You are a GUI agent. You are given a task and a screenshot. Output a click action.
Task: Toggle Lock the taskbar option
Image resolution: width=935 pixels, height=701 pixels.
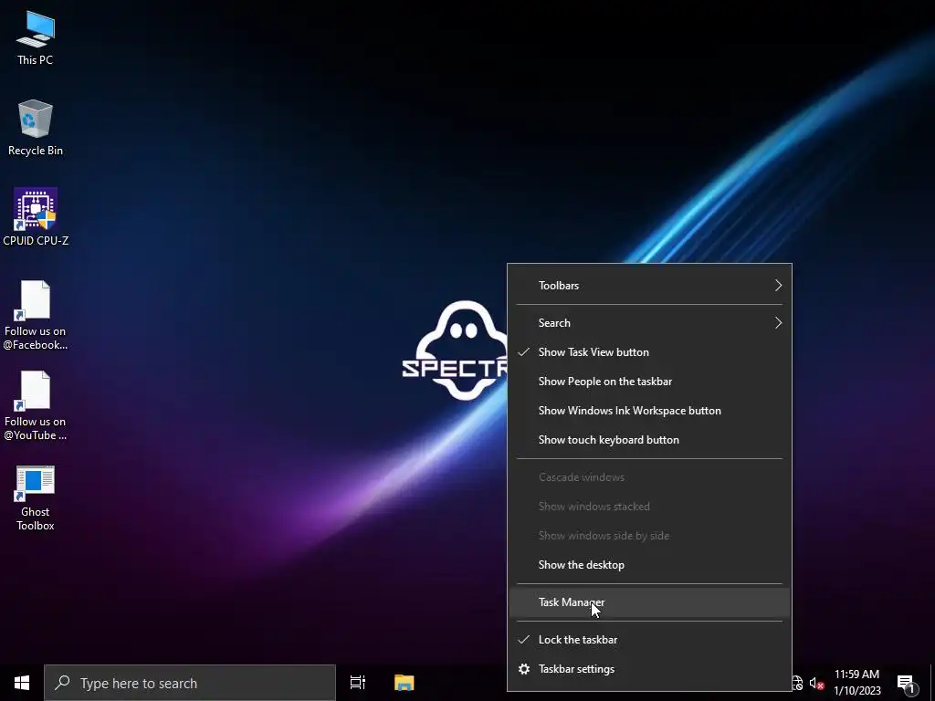point(649,640)
